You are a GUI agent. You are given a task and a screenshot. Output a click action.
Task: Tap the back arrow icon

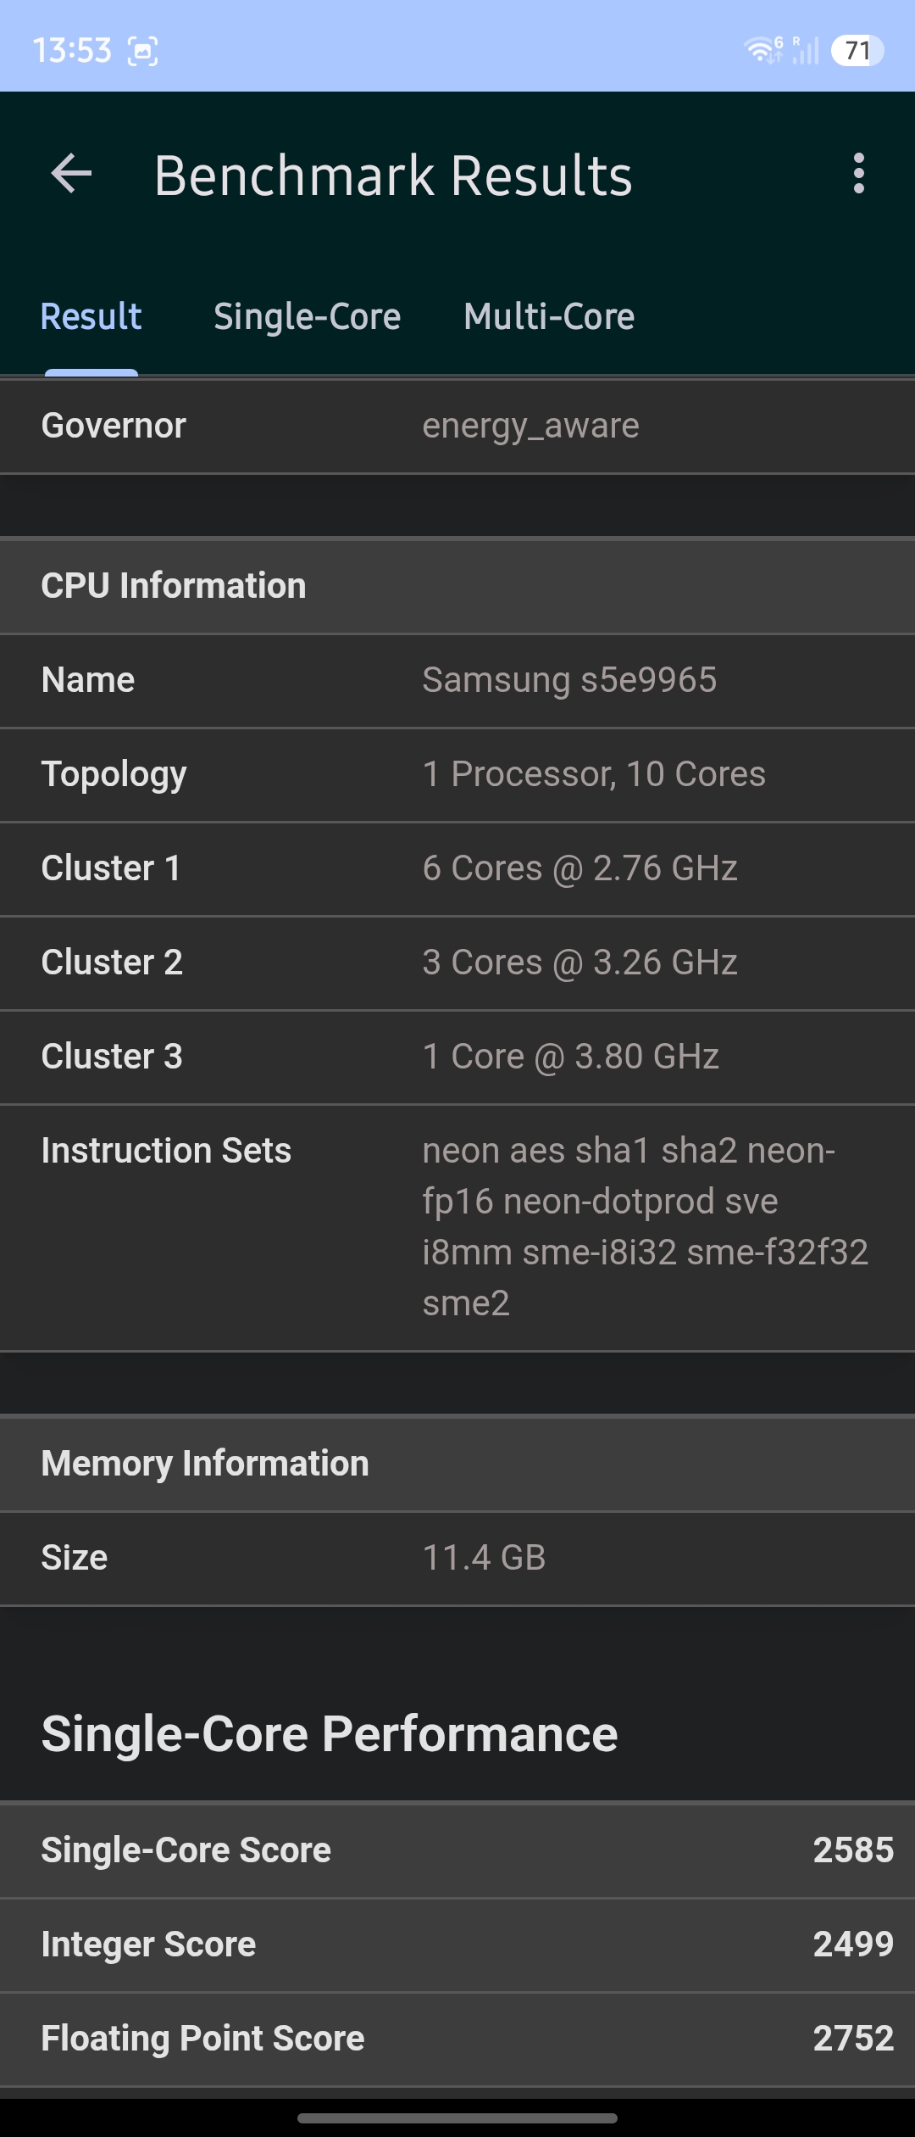pos(71,174)
